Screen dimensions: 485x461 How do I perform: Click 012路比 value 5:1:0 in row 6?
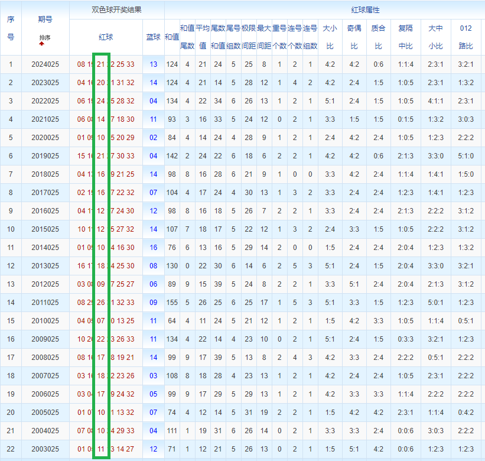(466, 156)
